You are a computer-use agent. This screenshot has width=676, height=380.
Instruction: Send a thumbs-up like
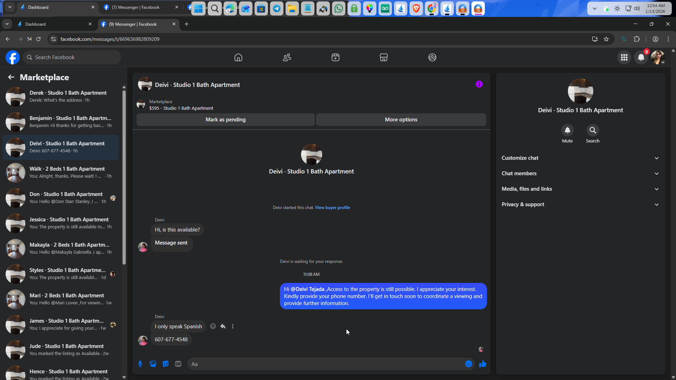(x=482, y=364)
